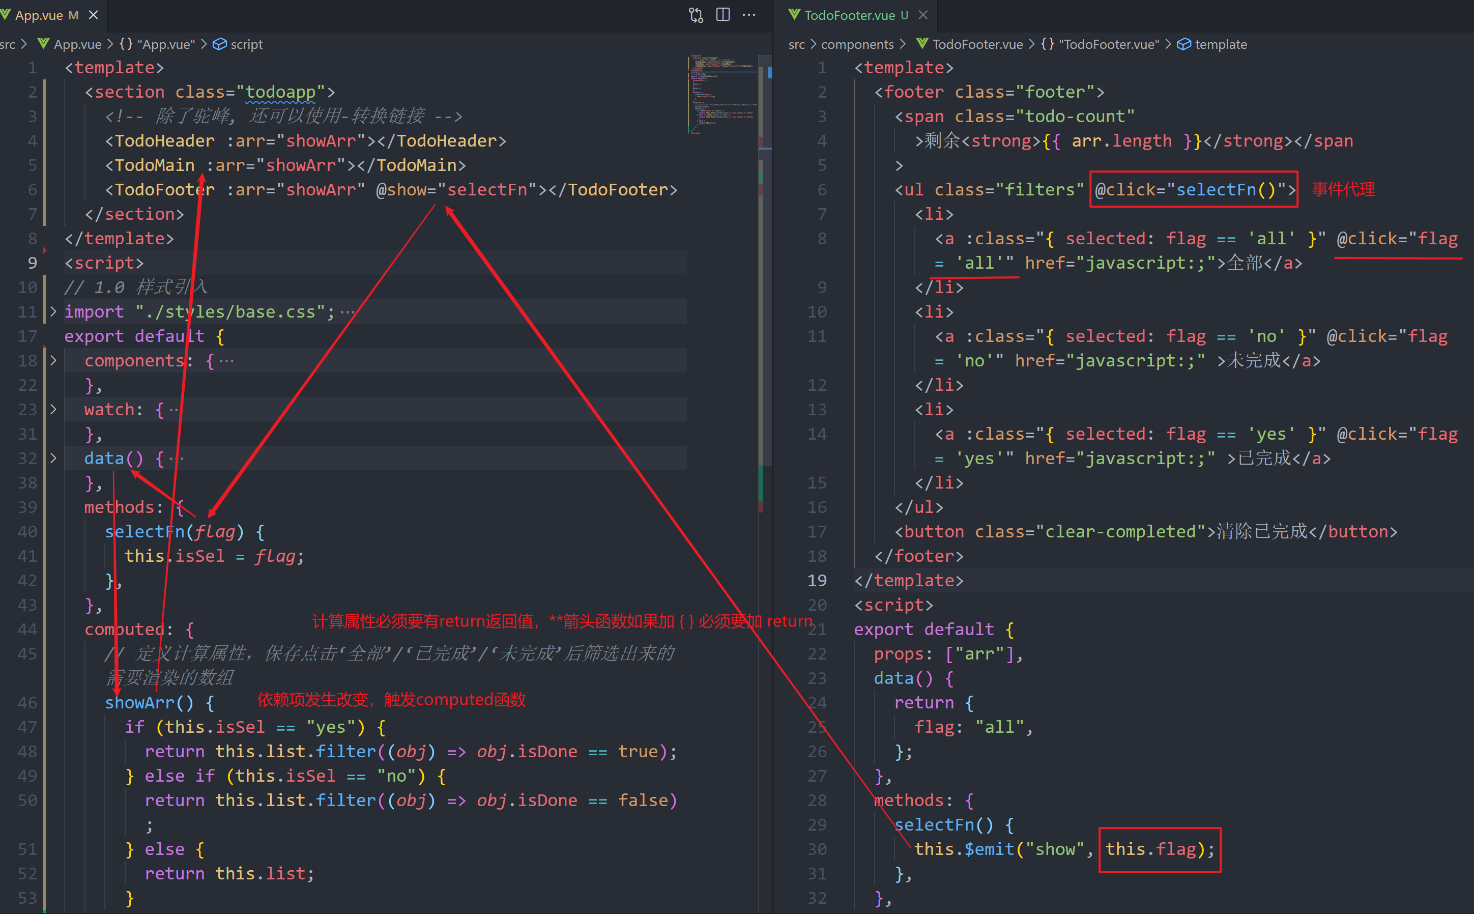Select "script" breadcrumb in App.vue
The width and height of the screenshot is (1474, 914).
[238, 44]
